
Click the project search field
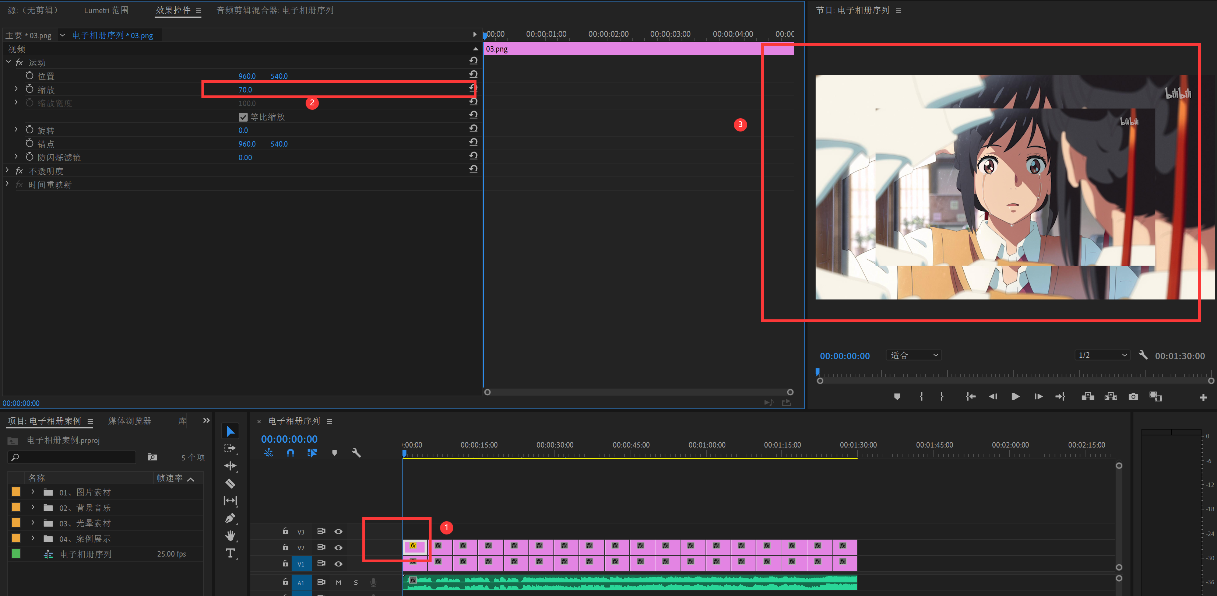point(72,457)
